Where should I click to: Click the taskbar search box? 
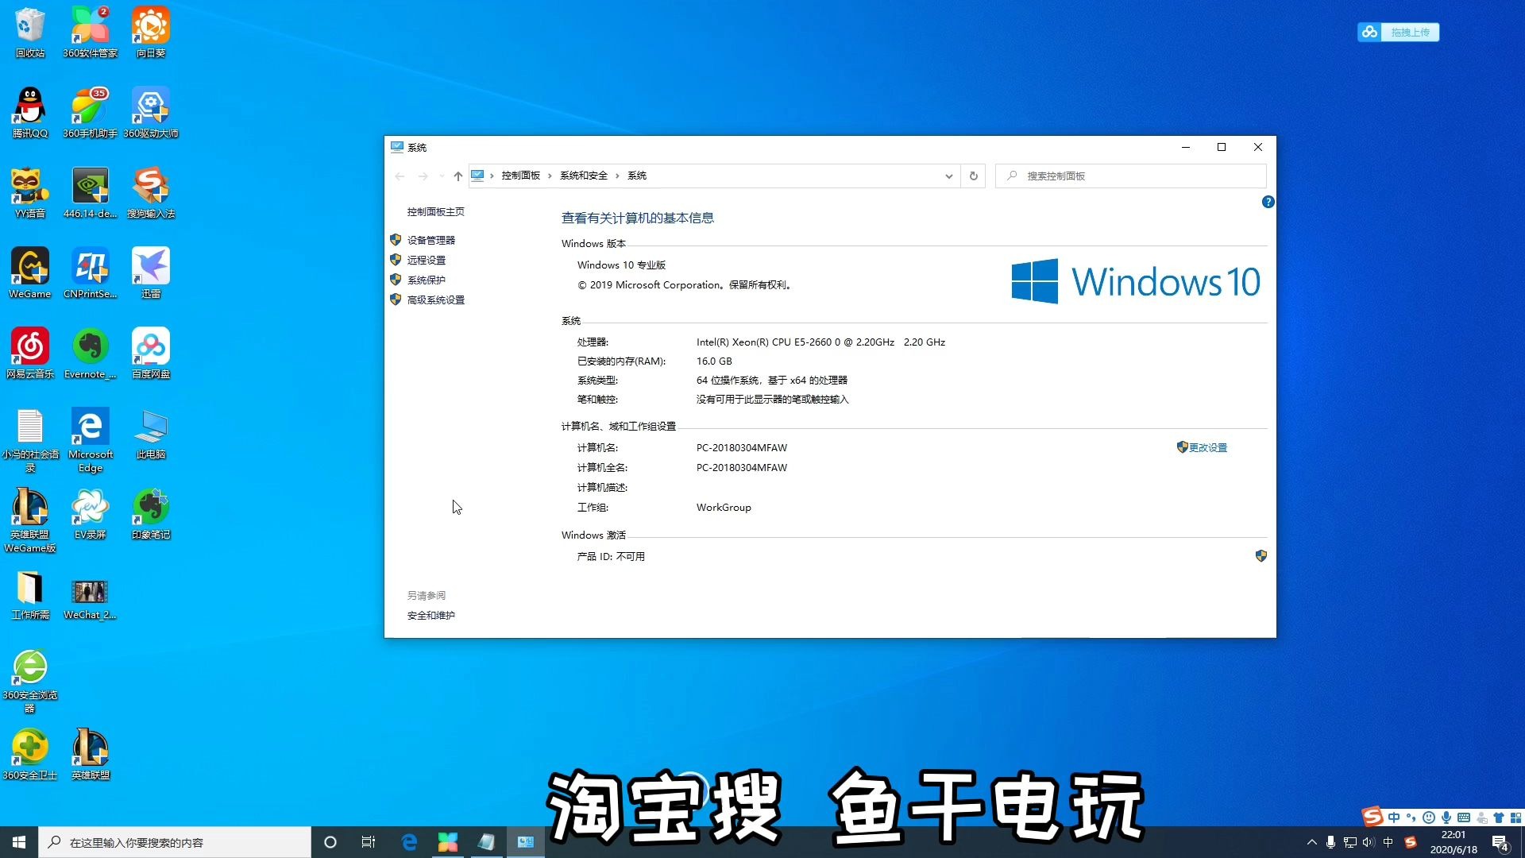(175, 842)
